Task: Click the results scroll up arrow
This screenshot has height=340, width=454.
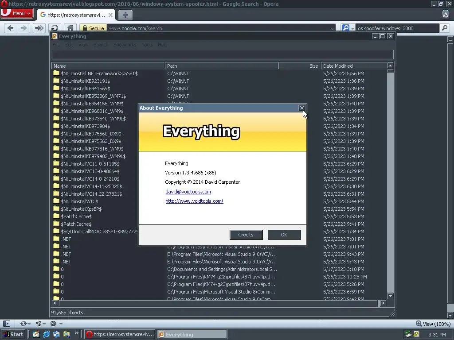Action: click(x=390, y=66)
